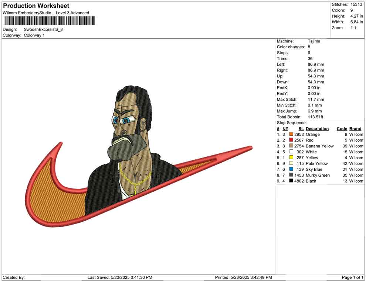Click the embroidery design preview image

tap(138, 156)
